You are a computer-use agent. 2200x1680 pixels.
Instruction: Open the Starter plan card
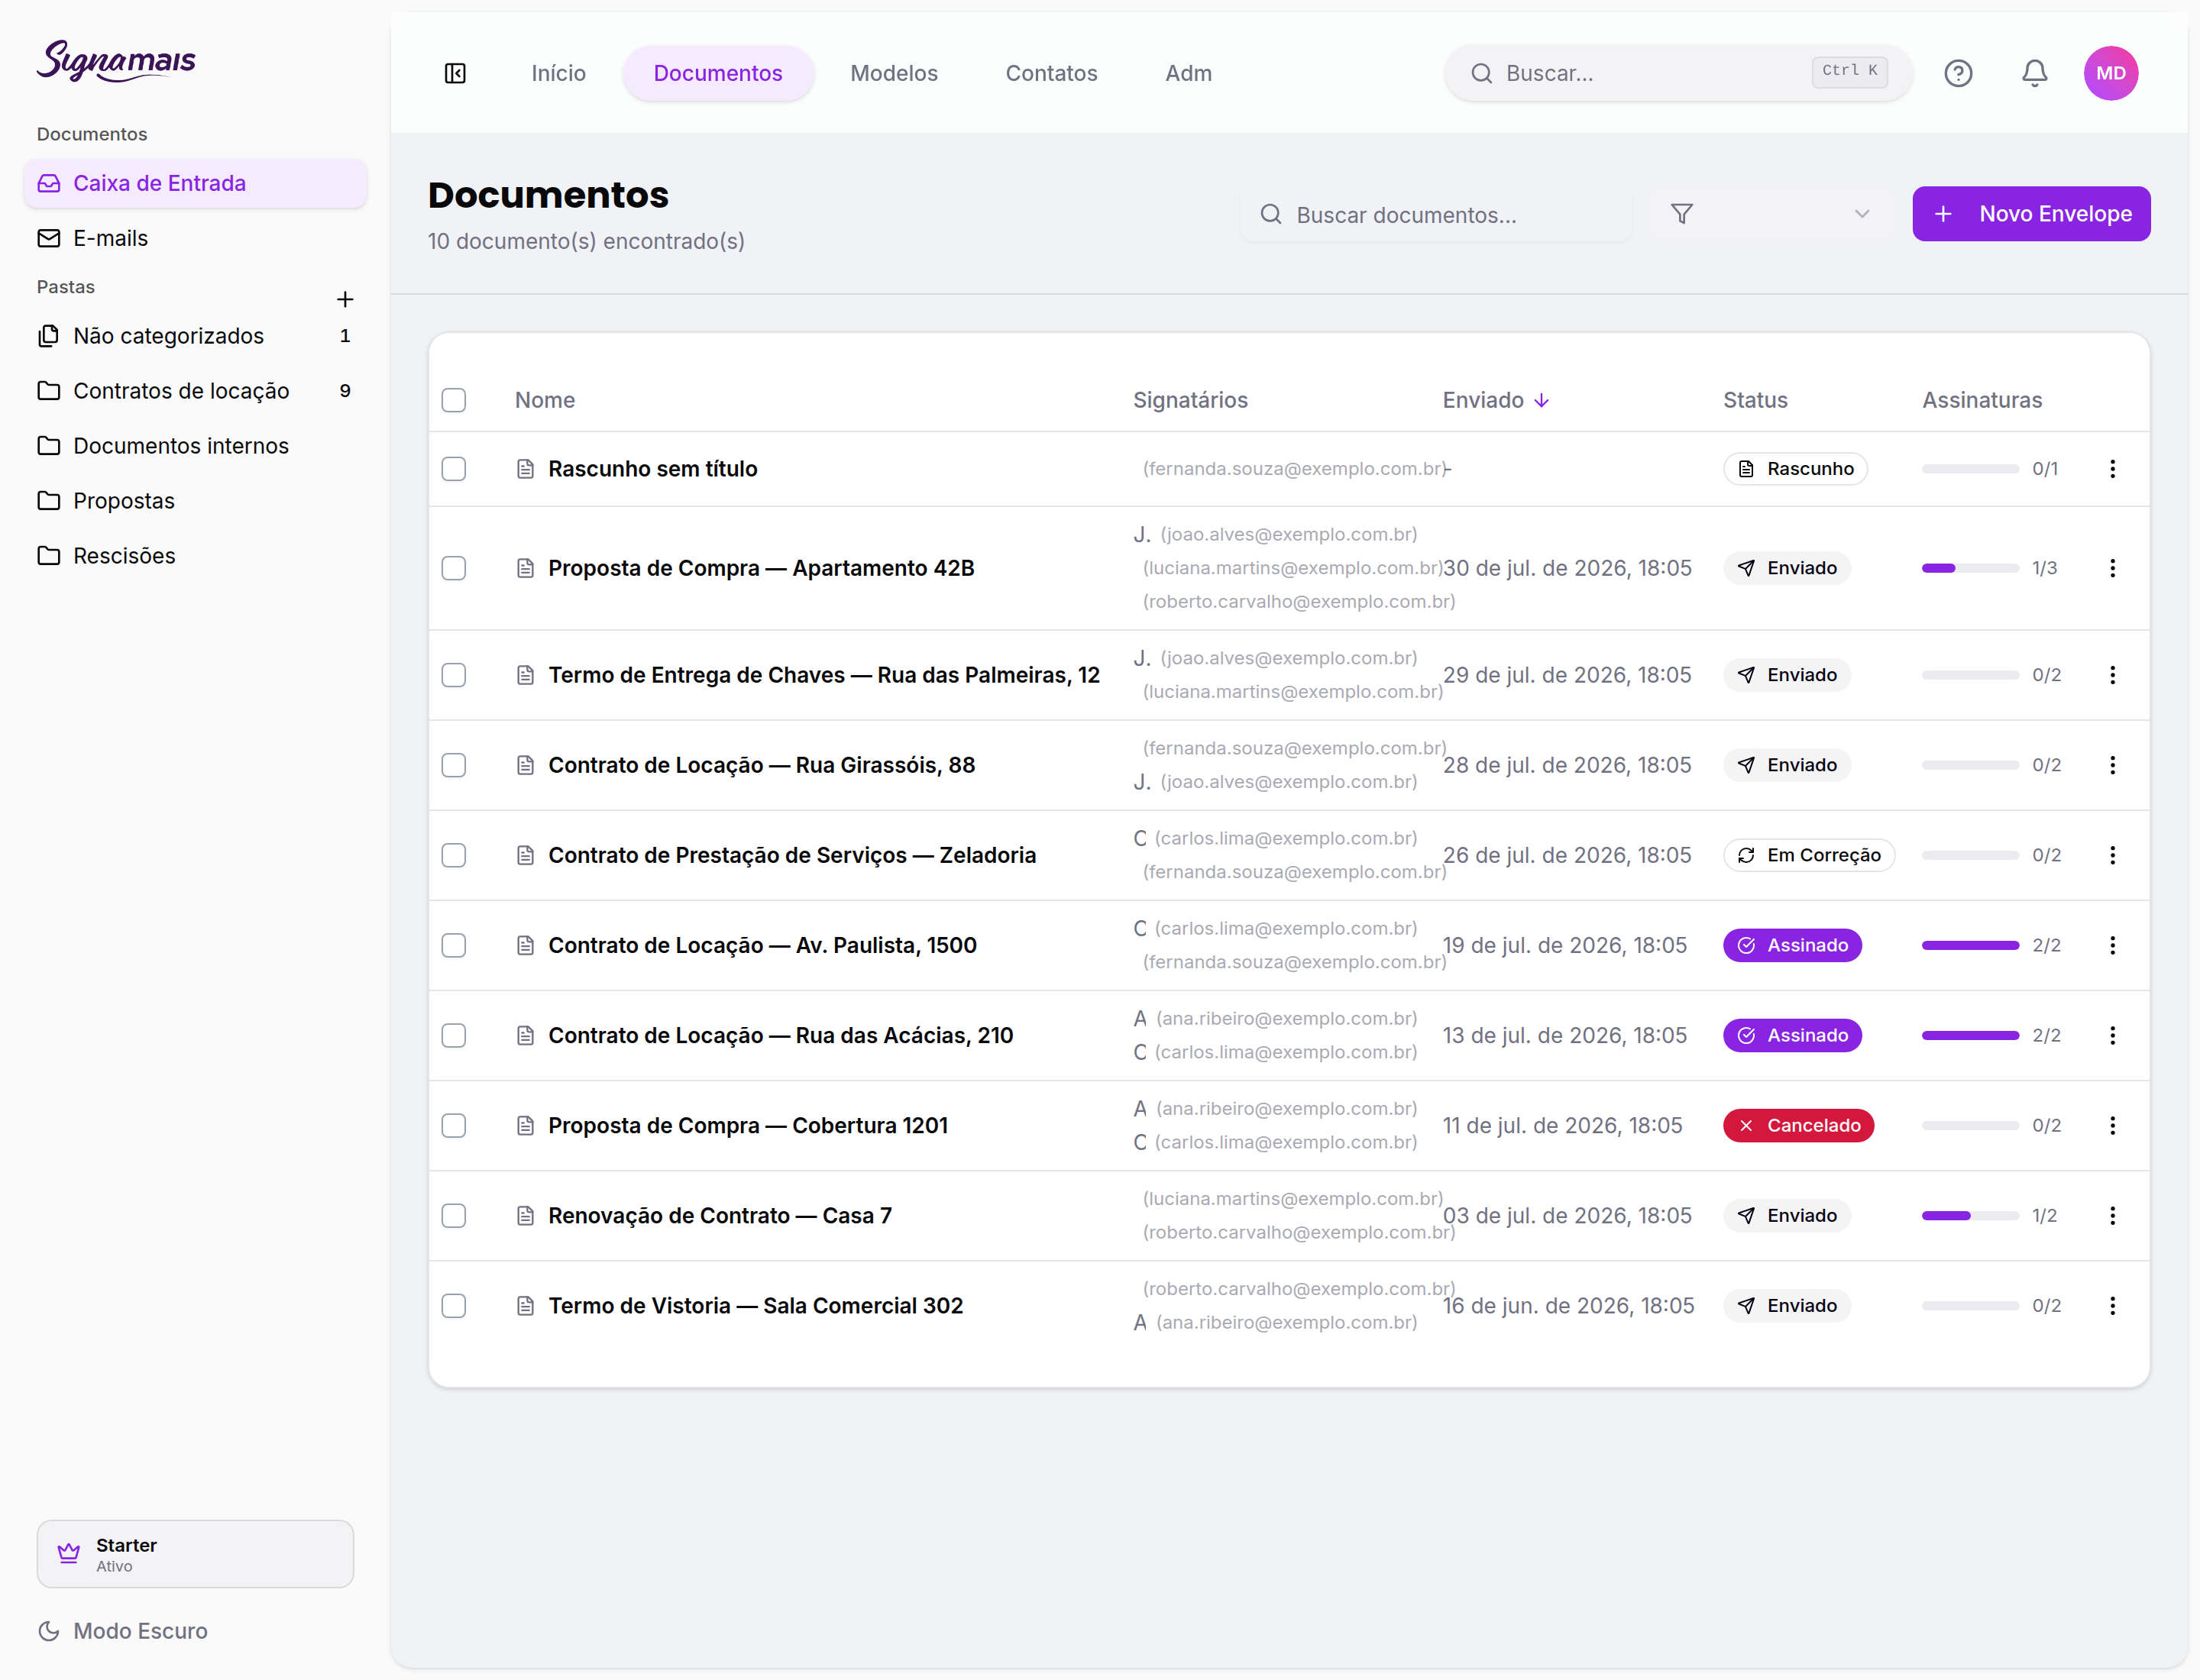tap(195, 1554)
